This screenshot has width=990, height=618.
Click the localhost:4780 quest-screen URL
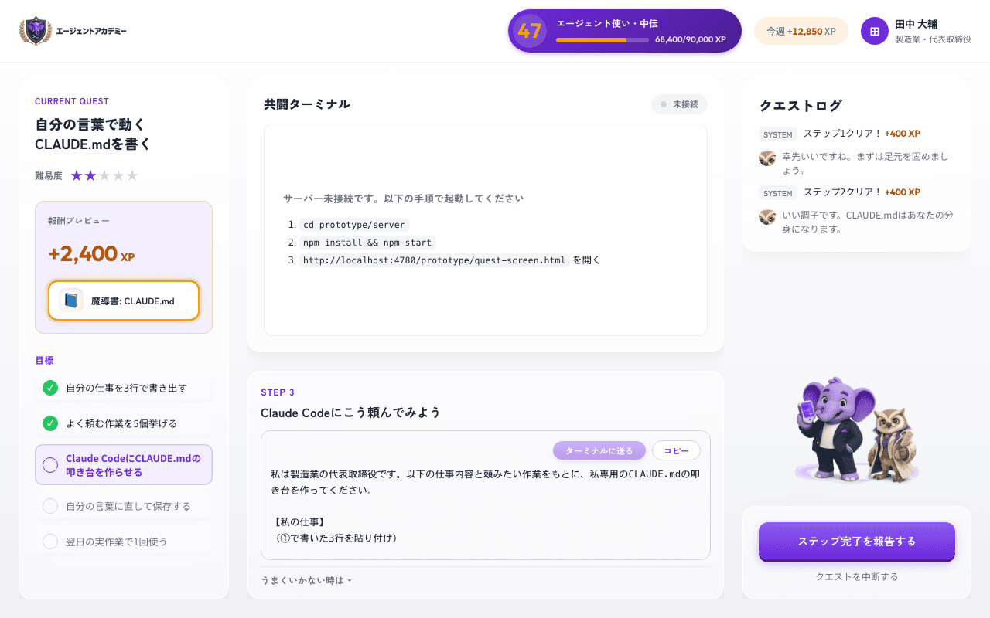point(434,260)
